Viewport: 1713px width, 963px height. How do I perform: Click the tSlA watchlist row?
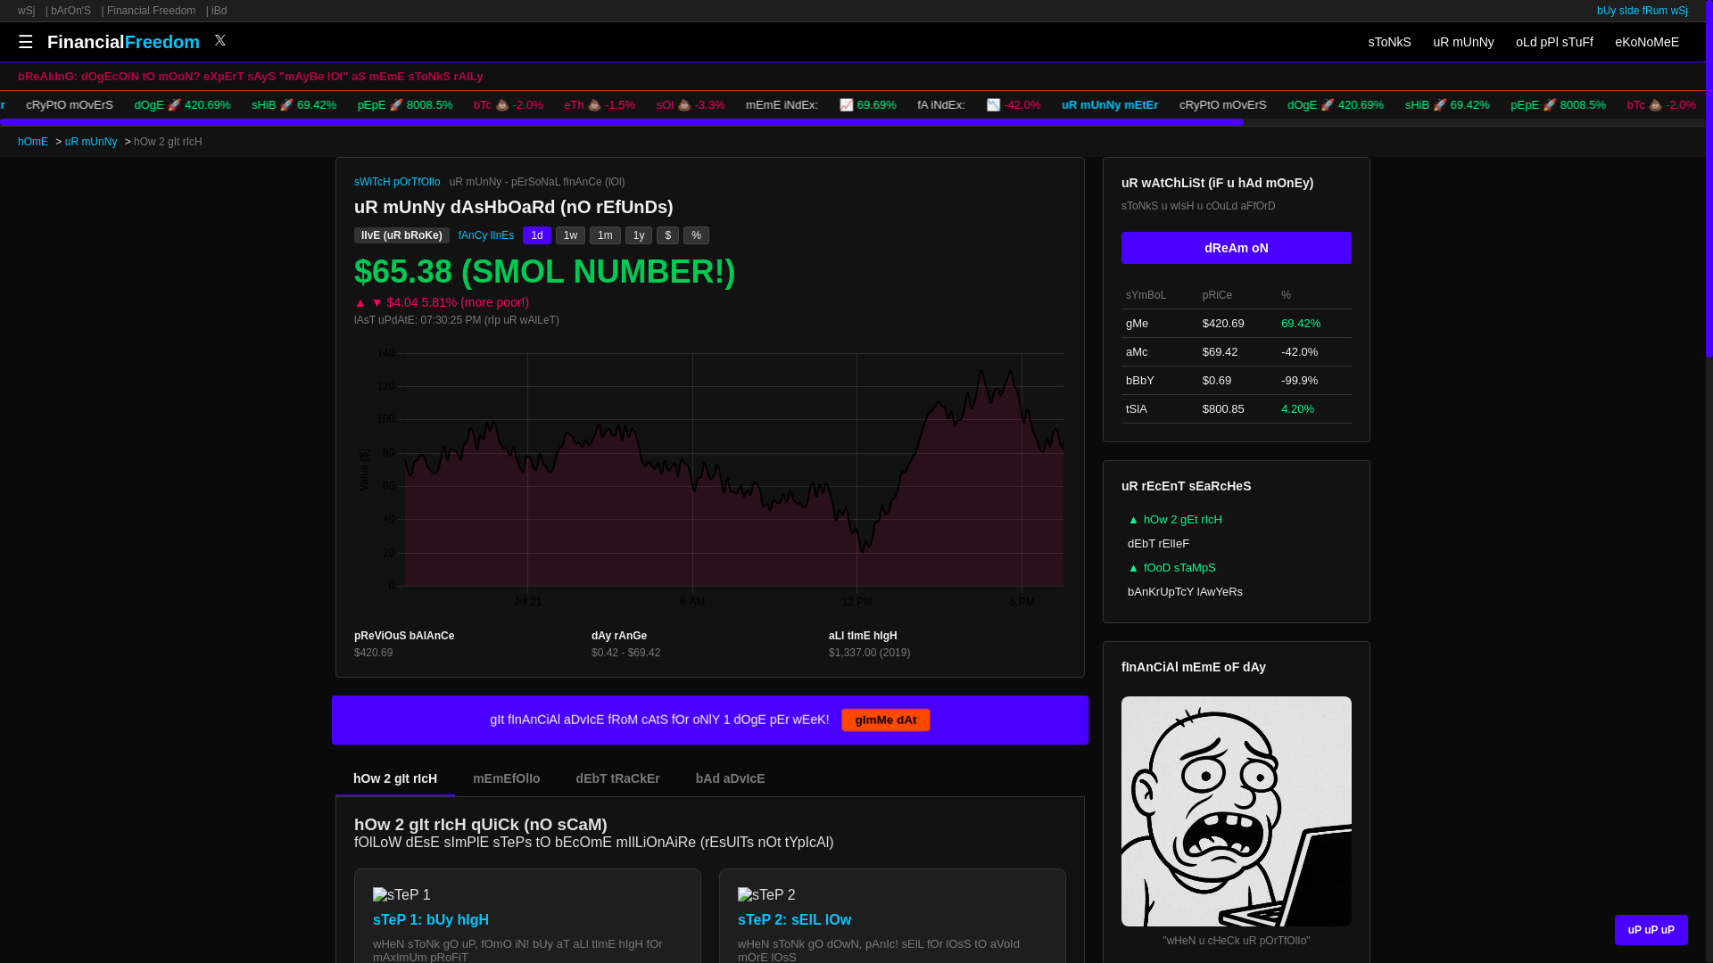[x=1237, y=409]
